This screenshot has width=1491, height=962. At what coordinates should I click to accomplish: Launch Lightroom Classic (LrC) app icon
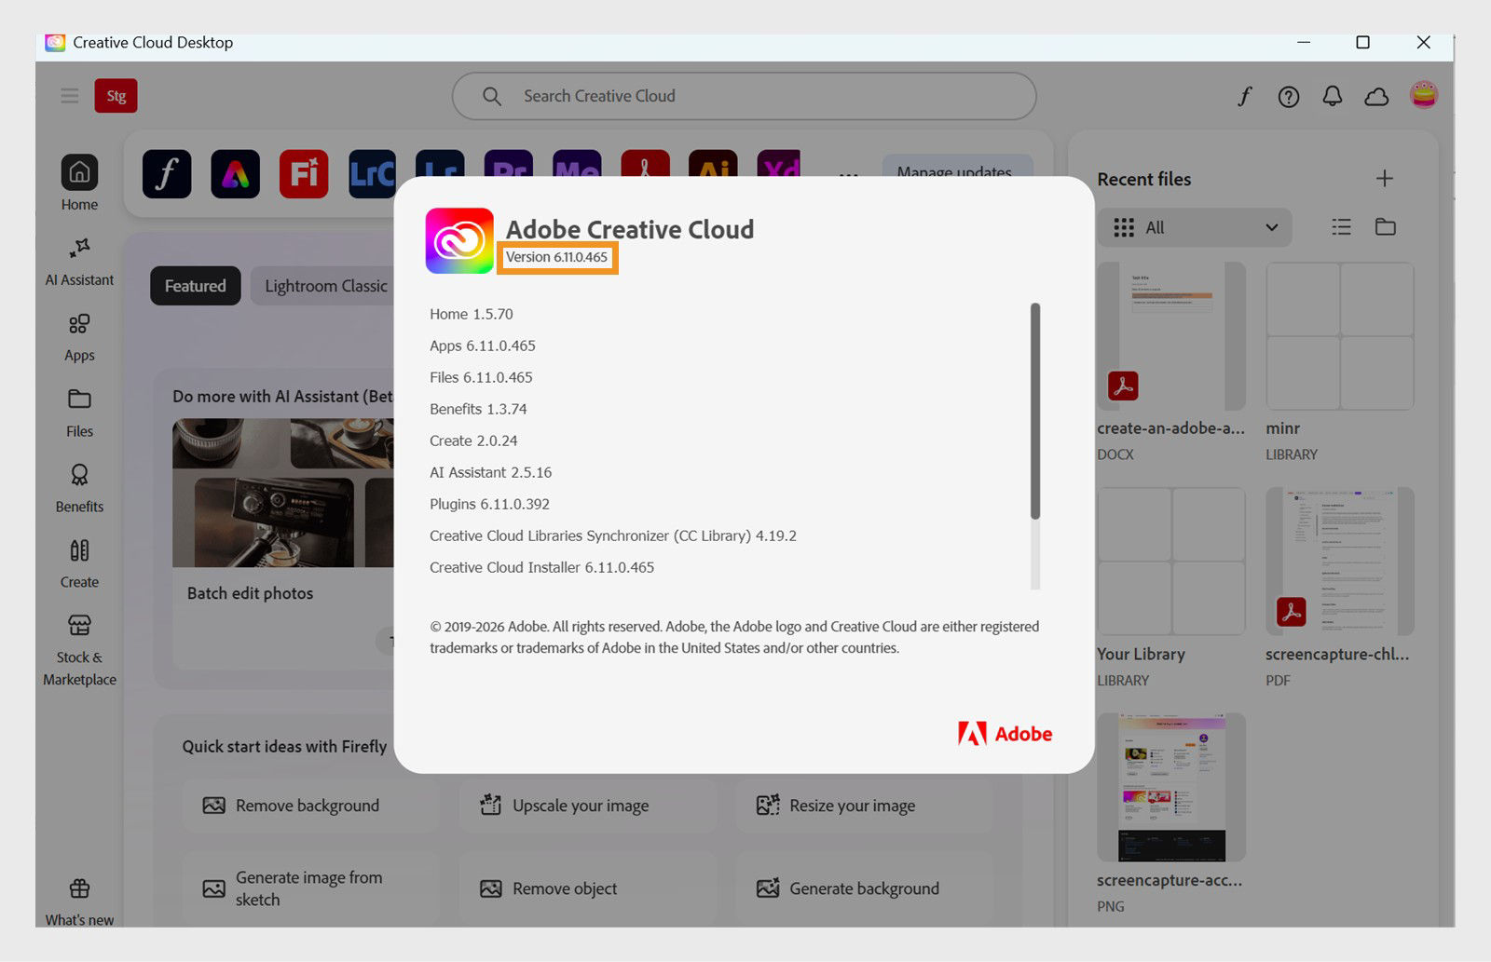[x=371, y=174]
